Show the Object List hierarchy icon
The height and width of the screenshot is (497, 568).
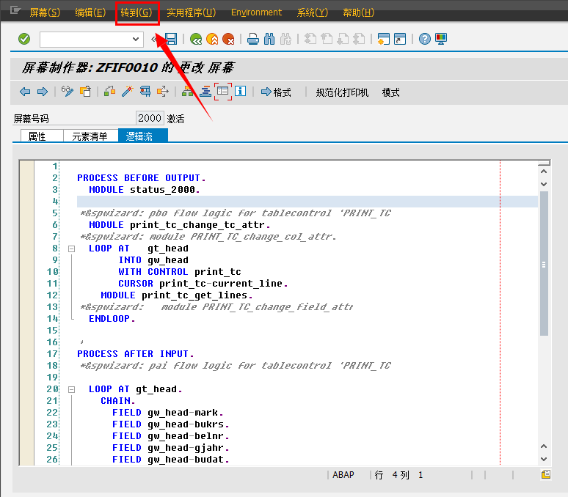[x=187, y=91]
